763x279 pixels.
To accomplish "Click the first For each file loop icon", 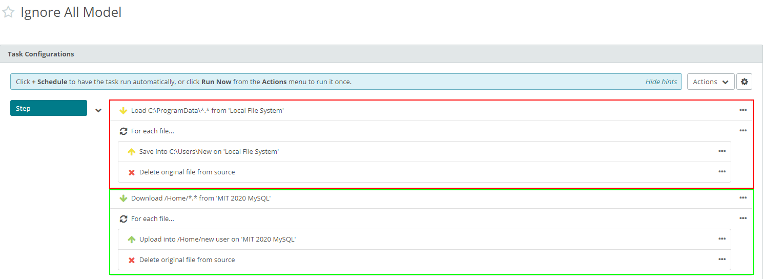I will pyautogui.click(x=123, y=131).
